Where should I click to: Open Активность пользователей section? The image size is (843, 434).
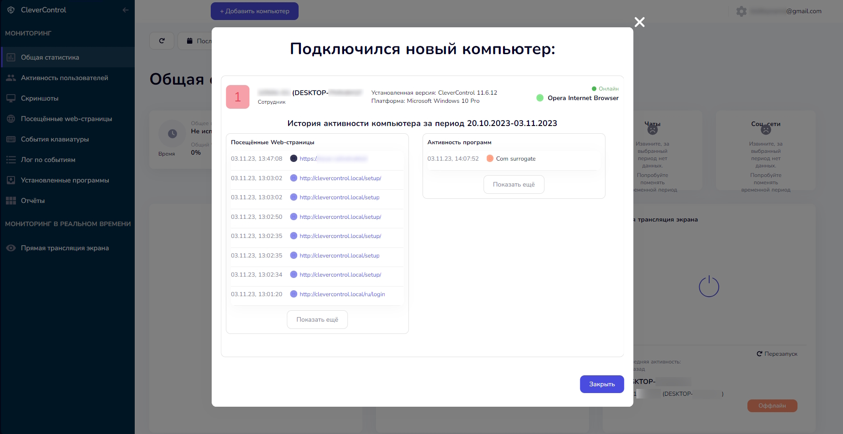click(64, 78)
